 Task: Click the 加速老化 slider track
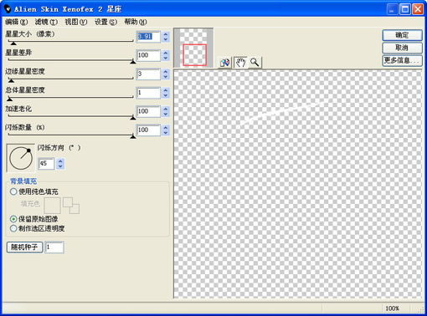pyautogui.click(x=71, y=116)
